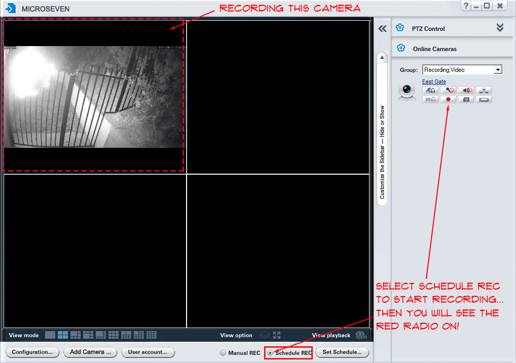Switch to full screen view option
Screen dimensions: 516x363
(277, 335)
